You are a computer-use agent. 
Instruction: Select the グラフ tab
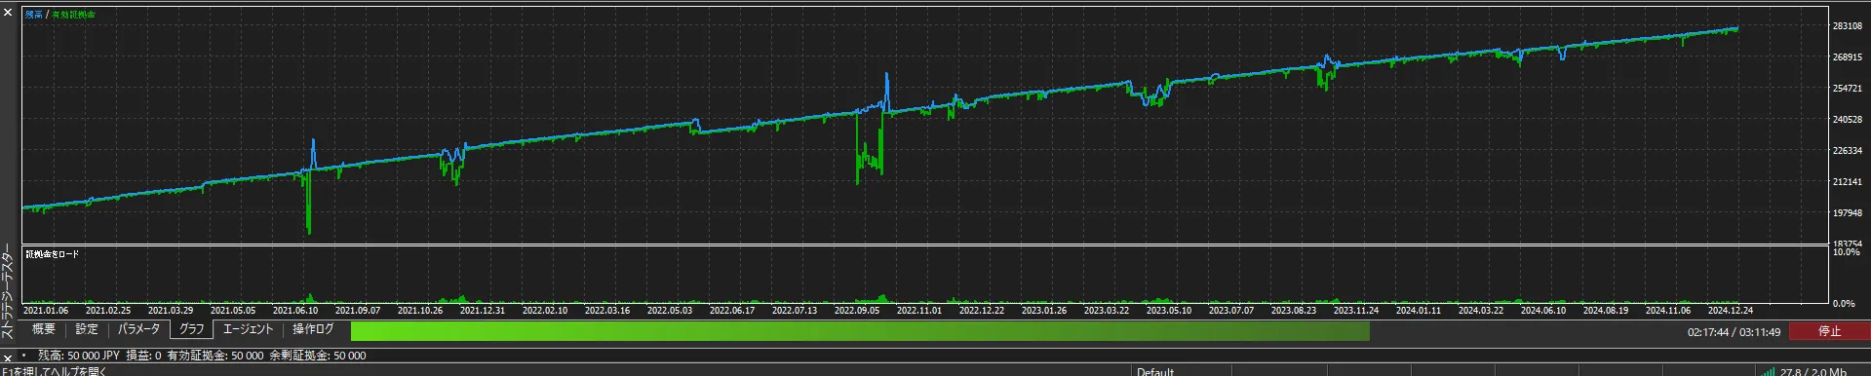coord(191,330)
